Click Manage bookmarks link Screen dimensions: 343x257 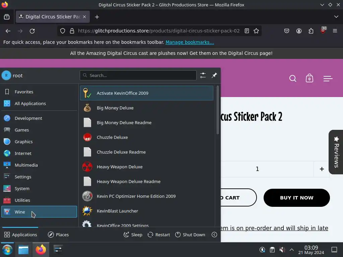(190, 42)
